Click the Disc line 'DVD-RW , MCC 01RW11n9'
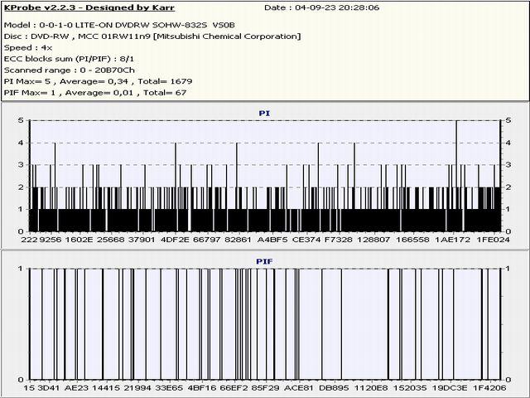 click(90, 36)
